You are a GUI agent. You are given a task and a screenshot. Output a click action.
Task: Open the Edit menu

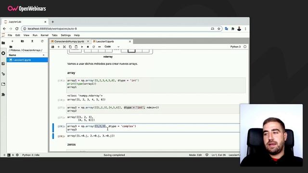tap(18, 35)
